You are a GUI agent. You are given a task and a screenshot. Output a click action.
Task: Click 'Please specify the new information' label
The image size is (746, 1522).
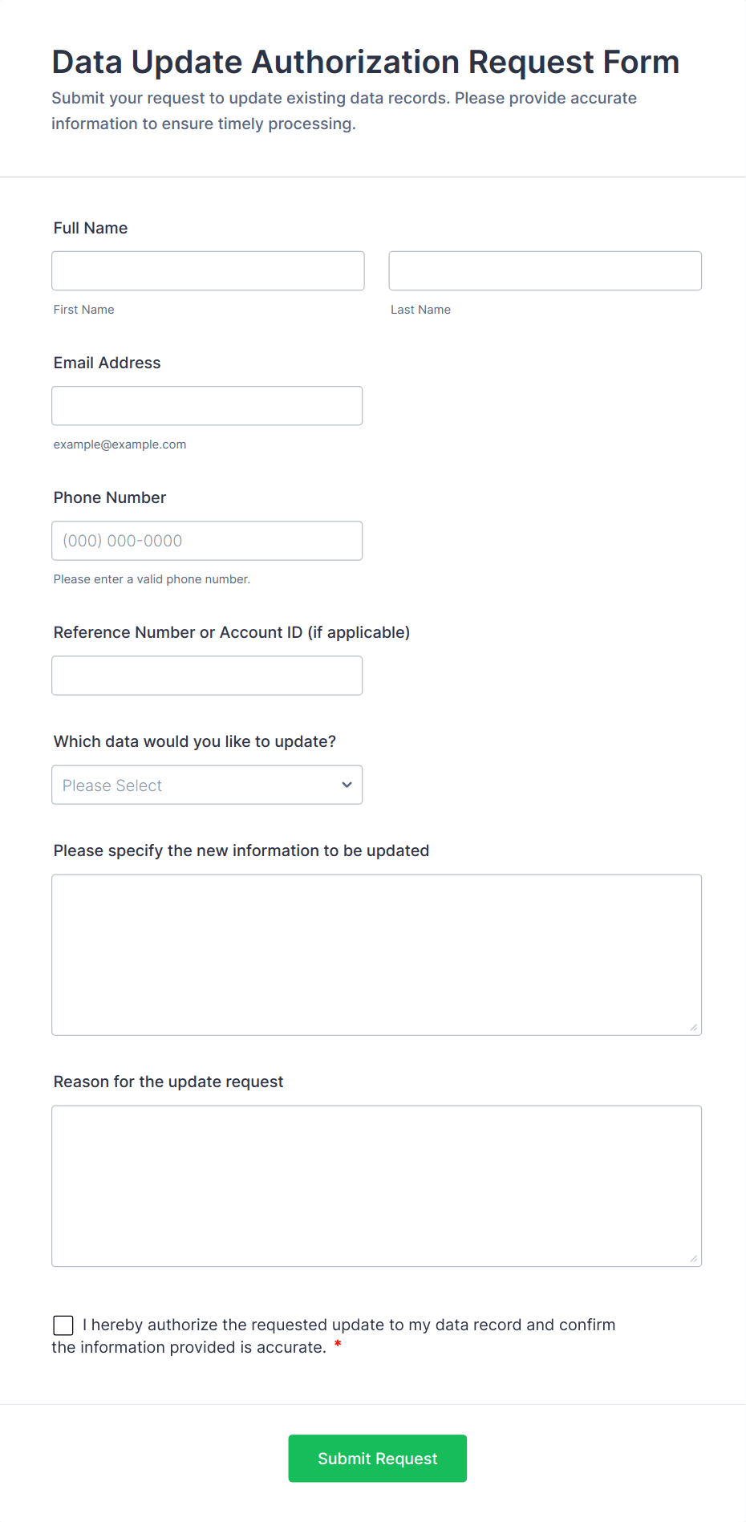coord(241,850)
